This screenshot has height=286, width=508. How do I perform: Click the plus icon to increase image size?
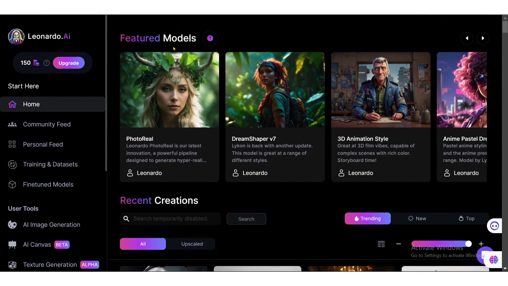click(x=481, y=244)
